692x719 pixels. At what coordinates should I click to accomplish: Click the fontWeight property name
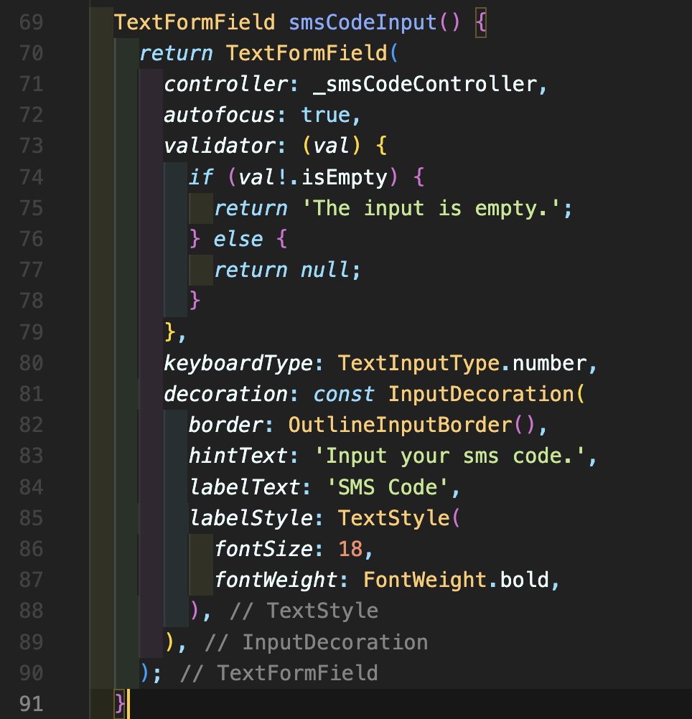[276, 581]
